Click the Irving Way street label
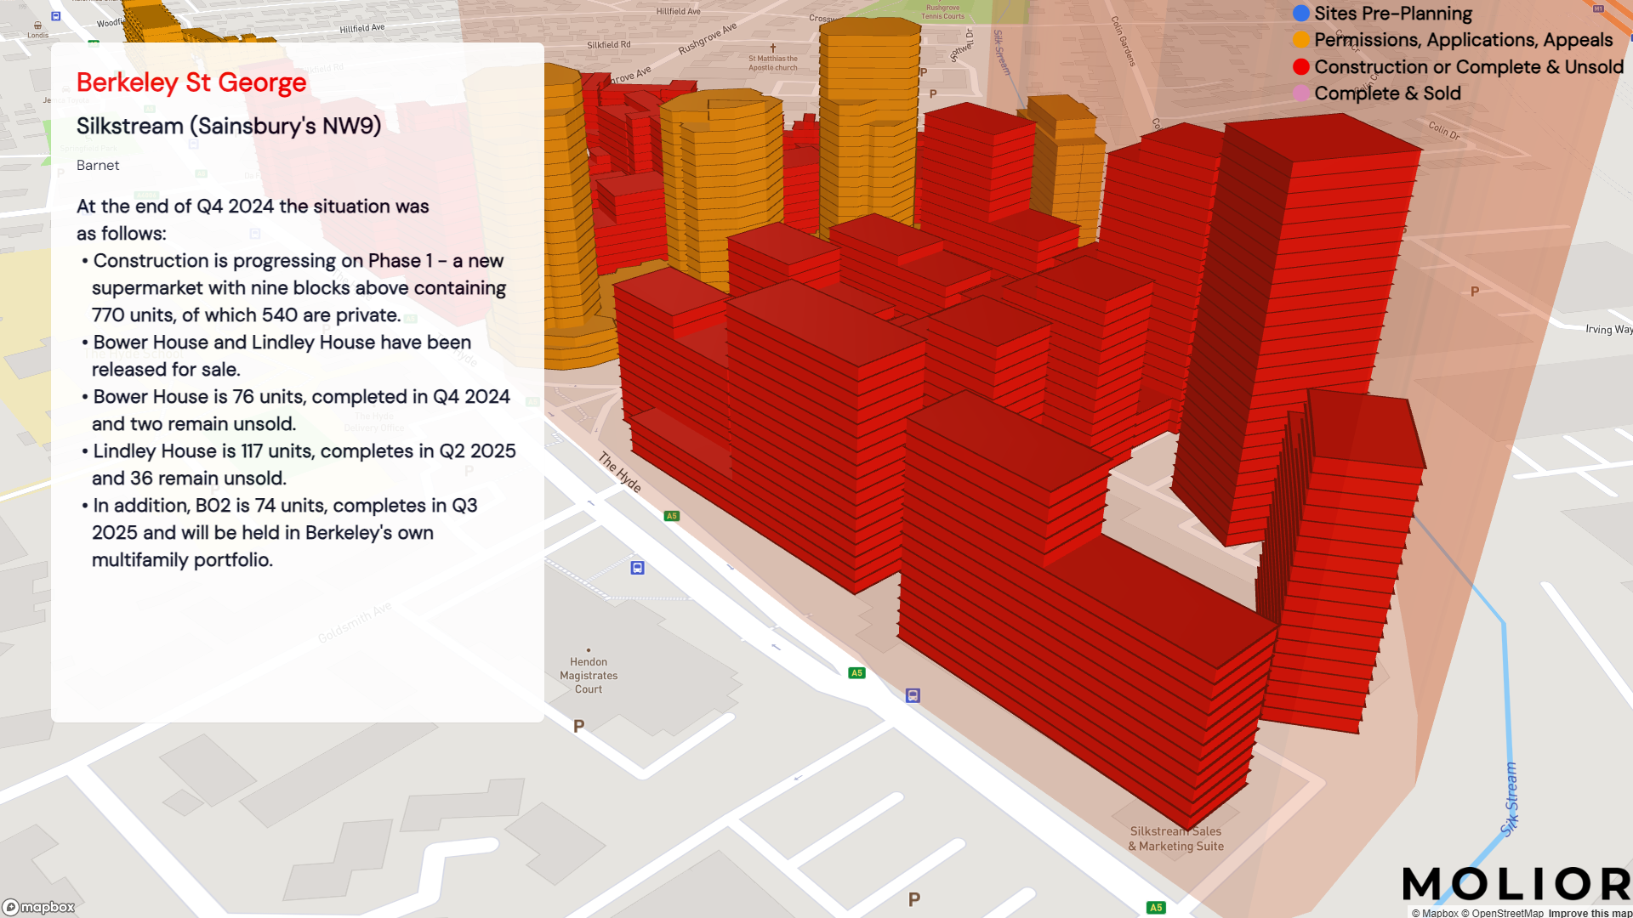The width and height of the screenshot is (1633, 918). [1609, 329]
